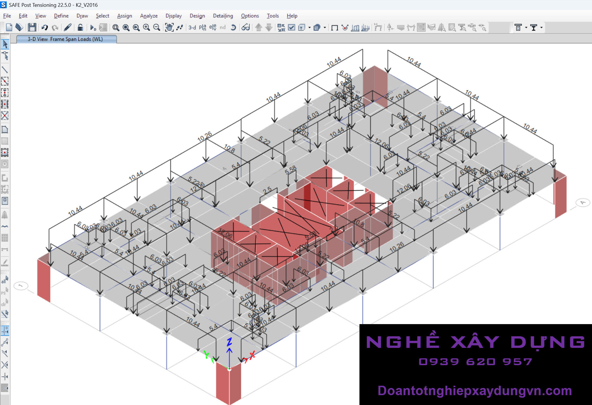Open the Analyze menu
Screen dimensions: 592x405
149,16
